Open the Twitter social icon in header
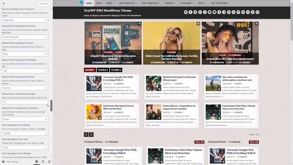293x165 pixels. pos(185,12)
